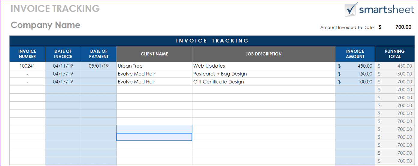
Task: Select the Amount Invoiced To Date 700.00 value
Action: tap(403, 27)
